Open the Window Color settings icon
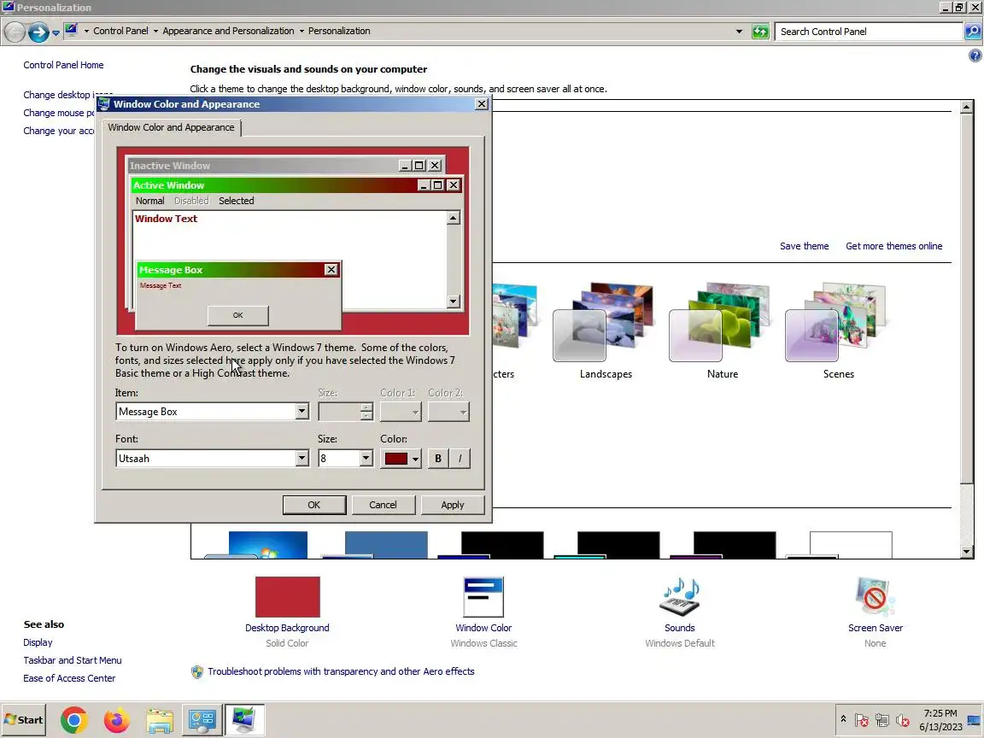 (483, 597)
